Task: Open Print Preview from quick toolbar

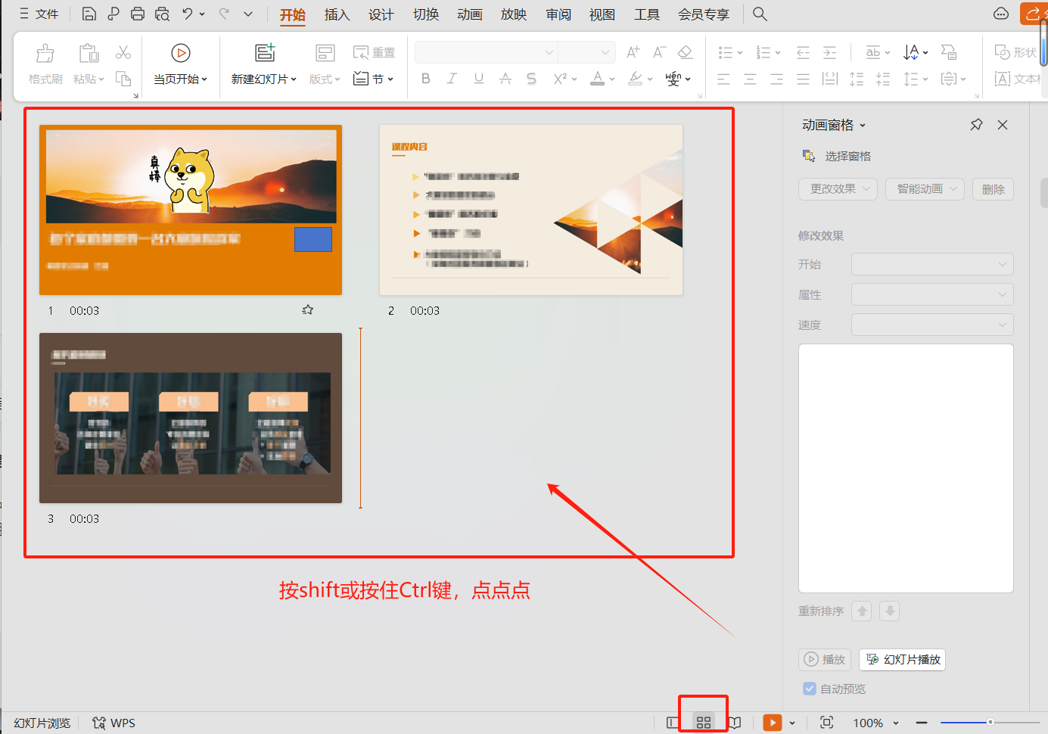Action: pos(162,14)
